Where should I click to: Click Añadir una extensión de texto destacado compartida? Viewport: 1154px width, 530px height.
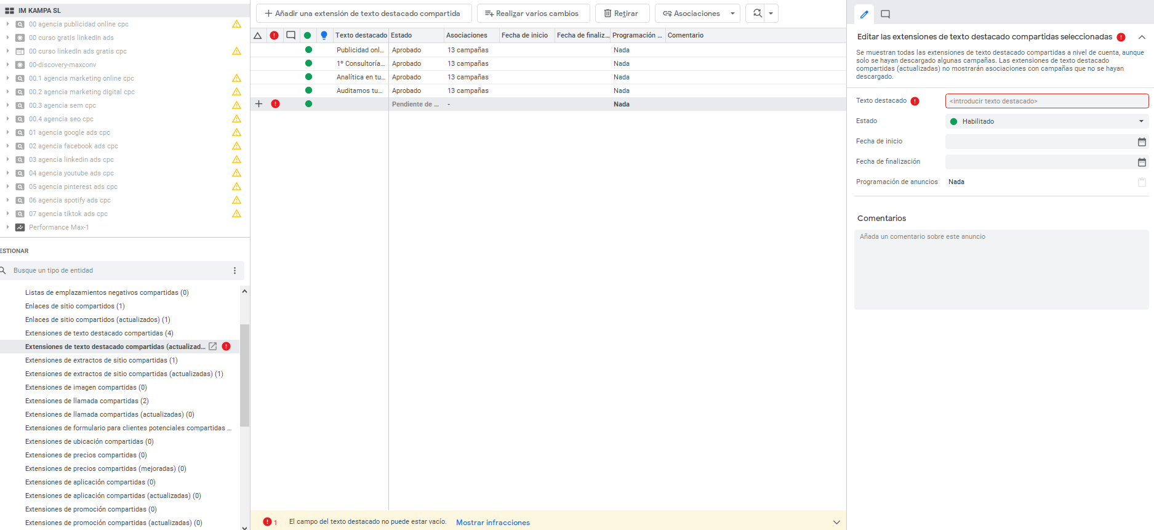click(363, 14)
